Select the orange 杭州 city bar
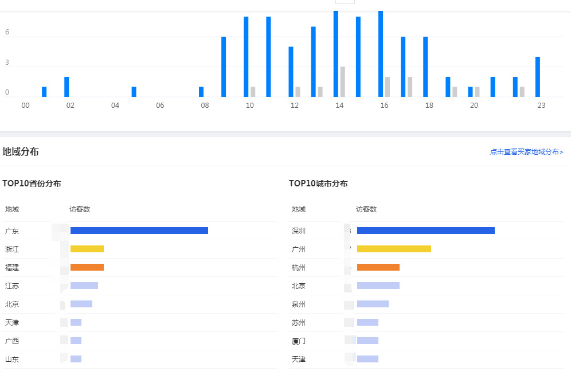The height and width of the screenshot is (371, 571). (x=378, y=267)
